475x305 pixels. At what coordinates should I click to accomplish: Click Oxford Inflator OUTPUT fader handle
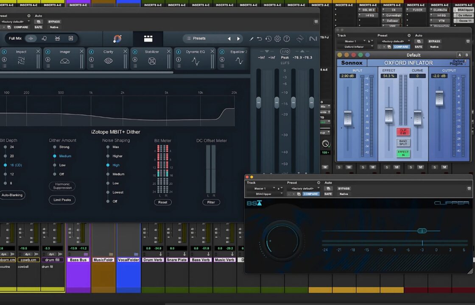439,98
